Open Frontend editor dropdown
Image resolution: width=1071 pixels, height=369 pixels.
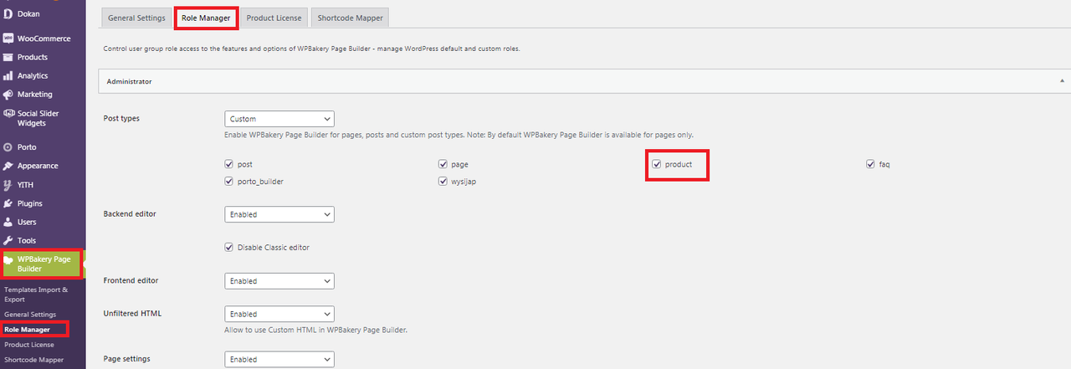click(279, 281)
